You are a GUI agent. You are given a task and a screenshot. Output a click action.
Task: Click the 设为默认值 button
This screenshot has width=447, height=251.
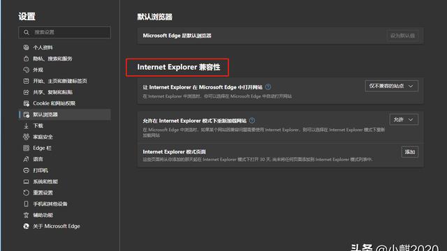coord(402,36)
